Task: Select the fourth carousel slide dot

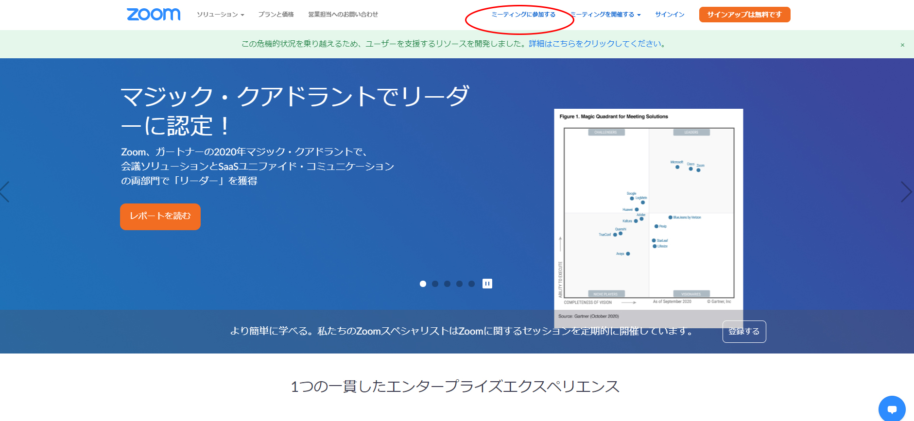Action: pos(459,284)
